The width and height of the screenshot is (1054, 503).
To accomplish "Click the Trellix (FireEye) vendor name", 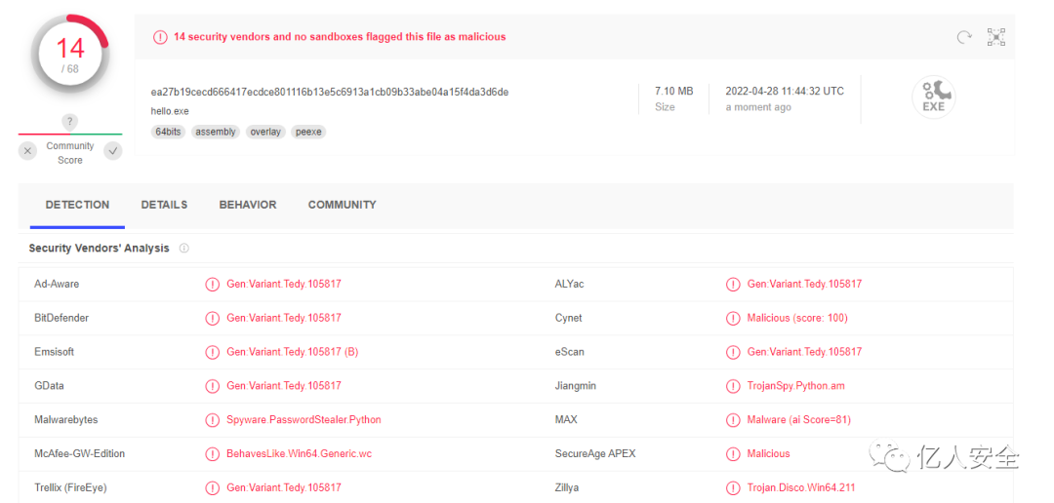I will pyautogui.click(x=70, y=487).
